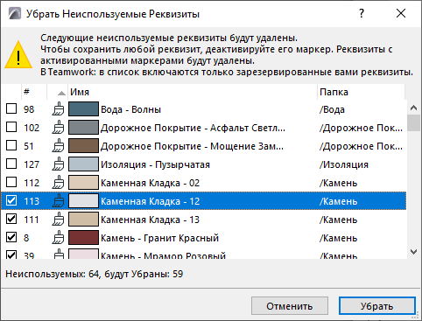The height and width of the screenshot is (321, 422).
Task: Click the gray swatch in row 102
Action: pos(83,128)
